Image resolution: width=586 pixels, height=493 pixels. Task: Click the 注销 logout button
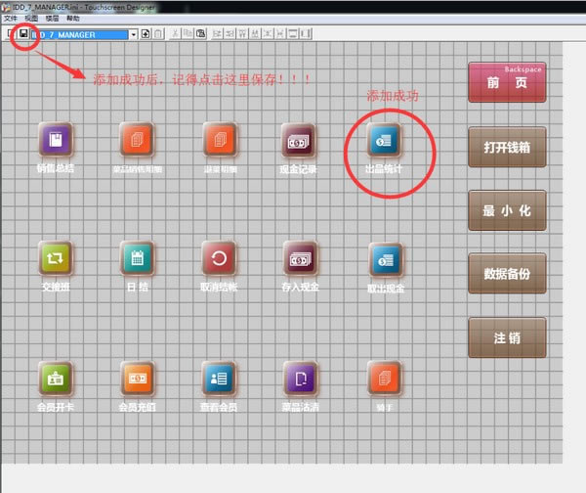pyautogui.click(x=507, y=337)
